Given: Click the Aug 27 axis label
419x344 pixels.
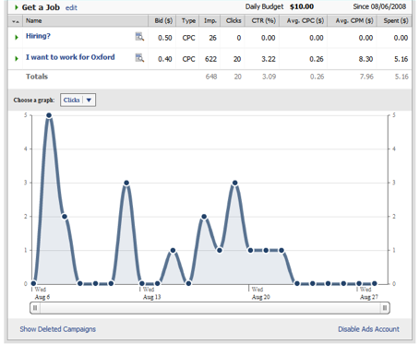Looking at the screenshot, I should [x=369, y=297].
